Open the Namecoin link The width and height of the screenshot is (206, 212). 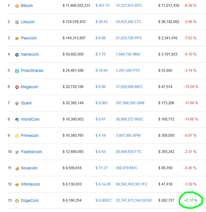(x=30, y=54)
